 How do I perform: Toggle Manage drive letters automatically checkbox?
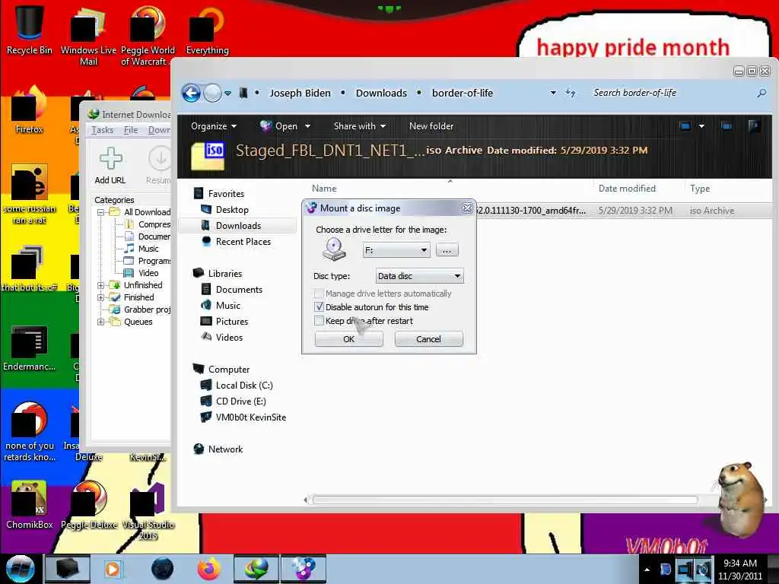[x=319, y=294]
